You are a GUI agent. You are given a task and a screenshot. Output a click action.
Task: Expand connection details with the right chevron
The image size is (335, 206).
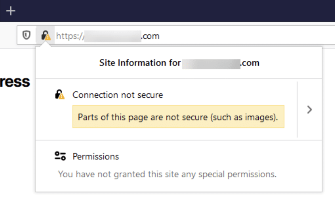[309, 110]
